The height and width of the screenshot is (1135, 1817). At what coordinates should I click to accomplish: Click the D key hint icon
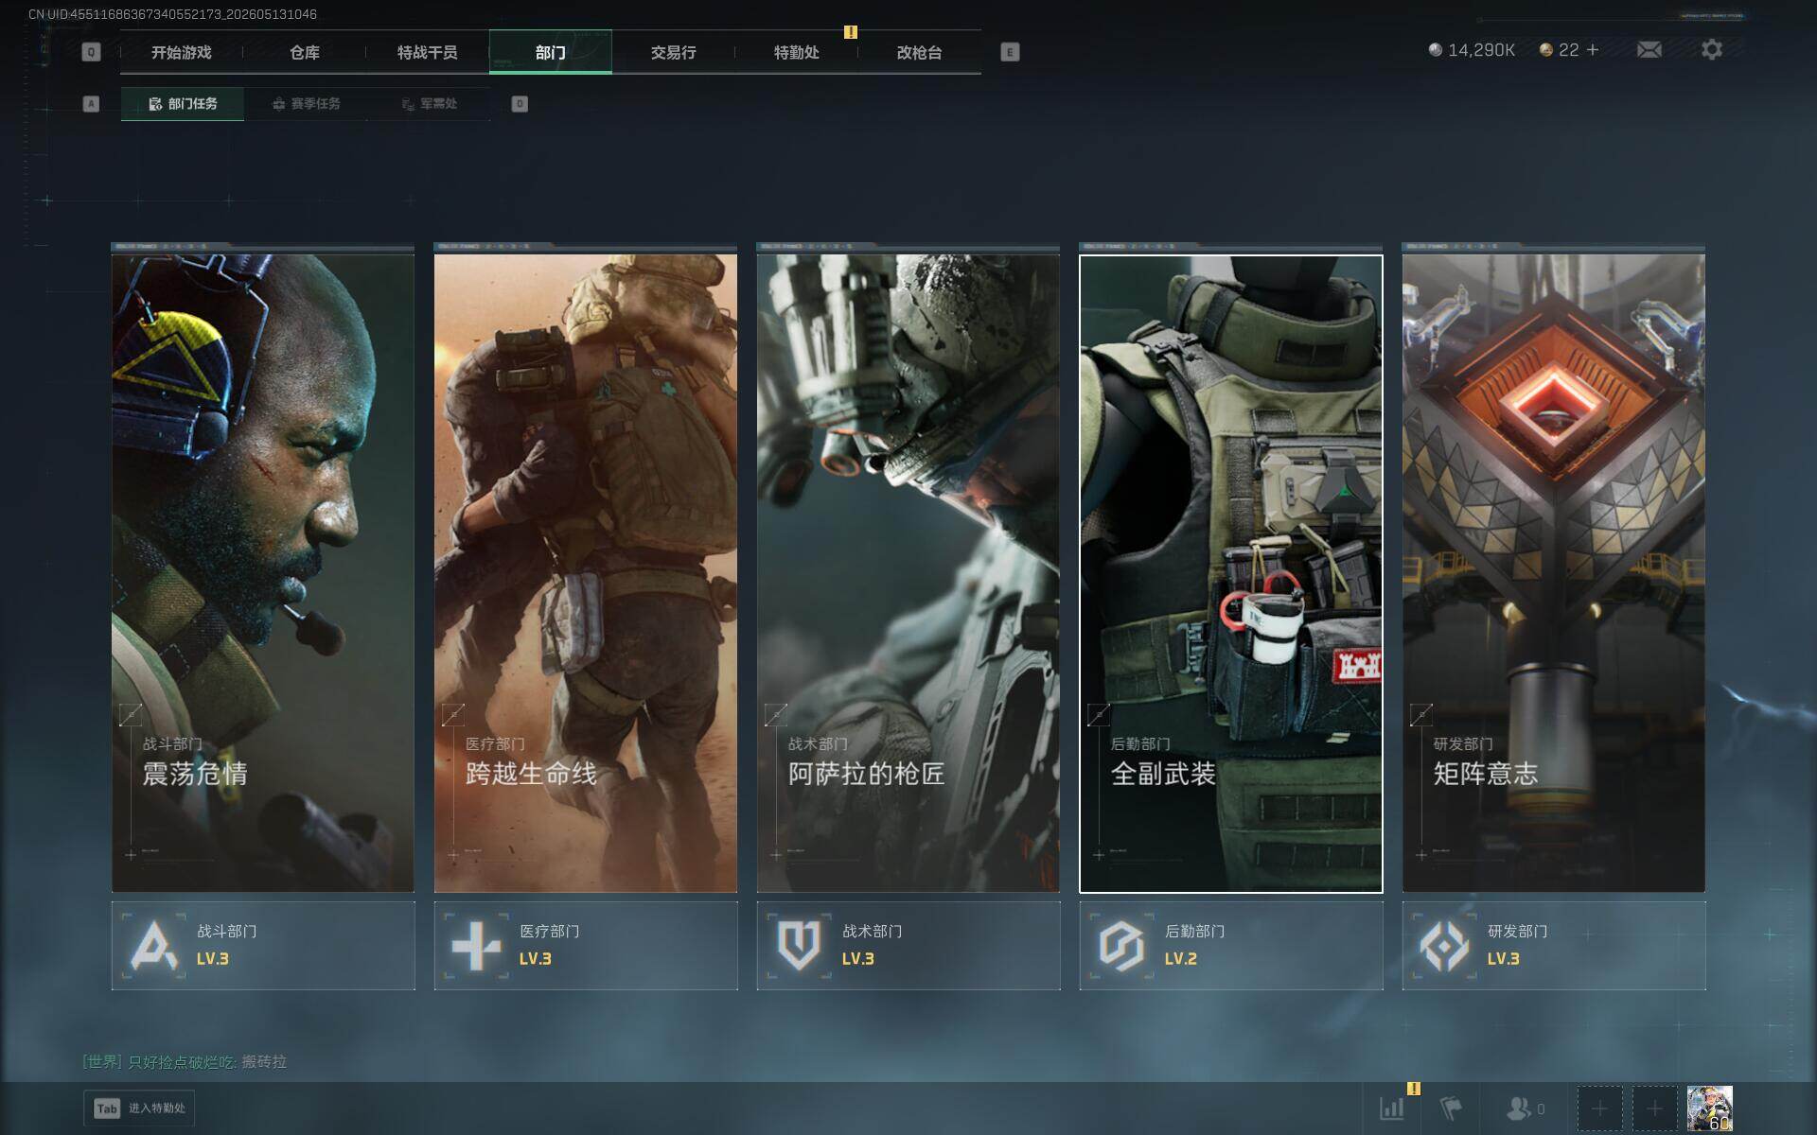520,104
